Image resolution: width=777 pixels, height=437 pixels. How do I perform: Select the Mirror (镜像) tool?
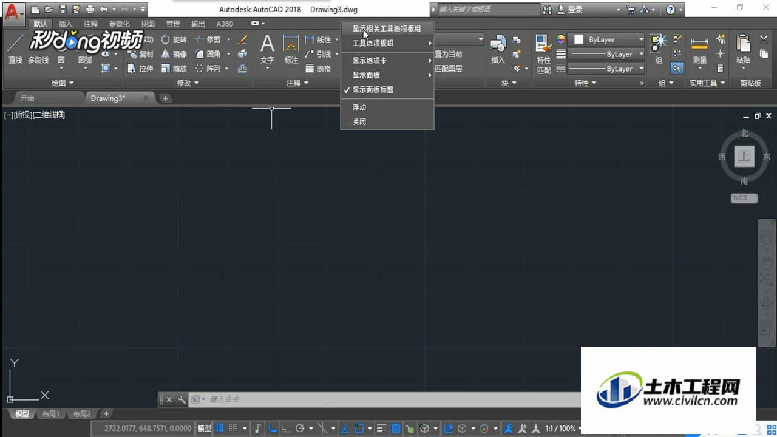tap(174, 54)
